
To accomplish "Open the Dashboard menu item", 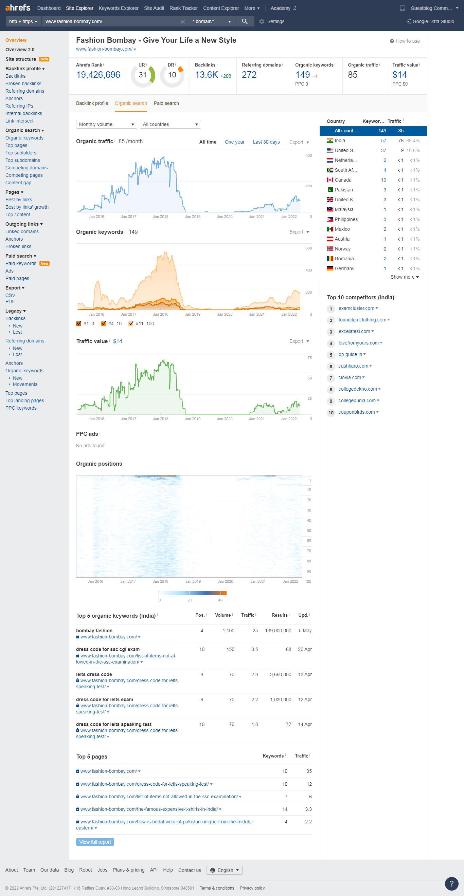I will tap(49, 8).
